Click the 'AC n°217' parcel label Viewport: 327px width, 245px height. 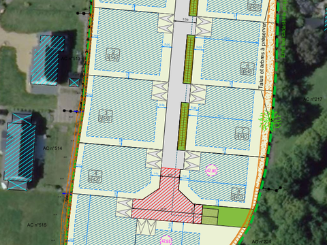tap(313, 99)
